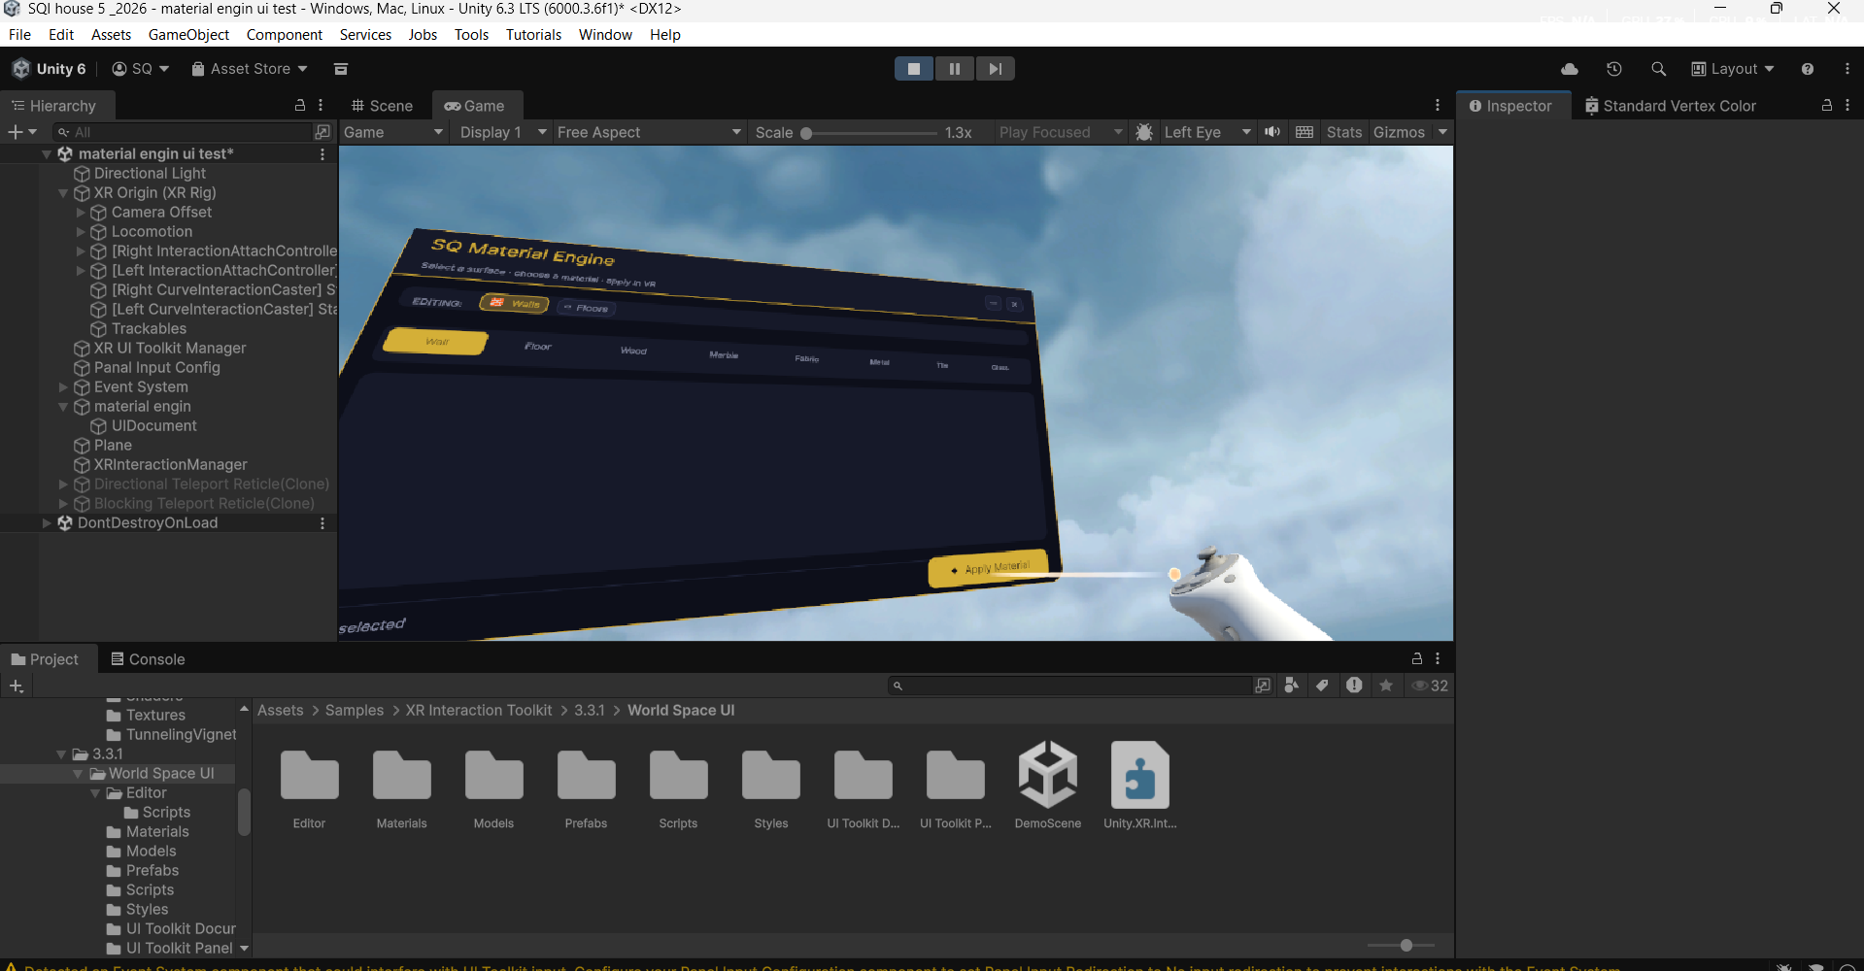Screen dimensions: 1864x971
Task: Open the GameObject menu
Action: [188, 35]
